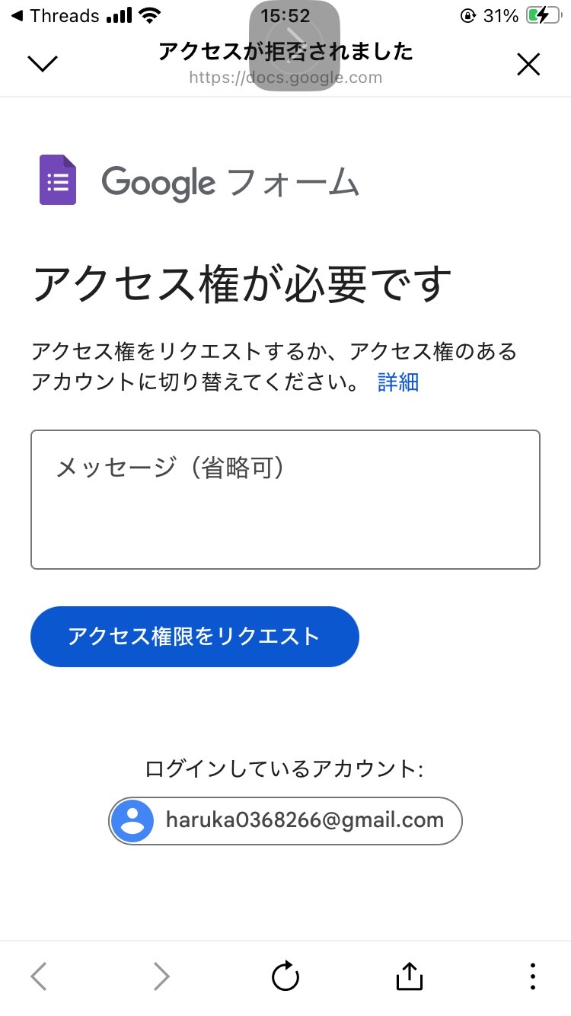Open the share sheet icon
The height and width of the screenshot is (1016, 571).
[410, 976]
